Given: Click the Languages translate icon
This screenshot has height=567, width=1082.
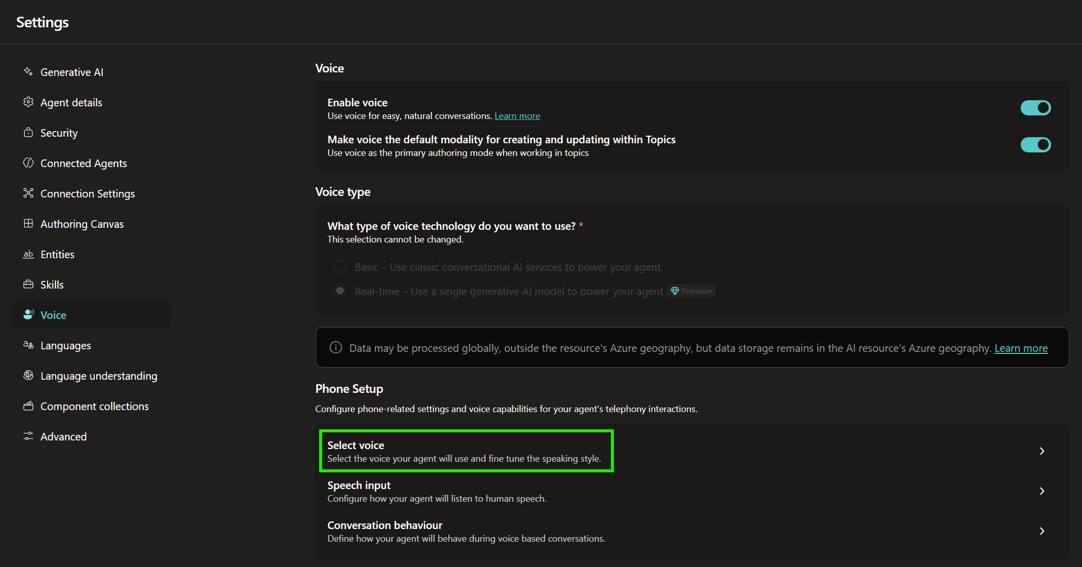Looking at the screenshot, I should click(28, 345).
